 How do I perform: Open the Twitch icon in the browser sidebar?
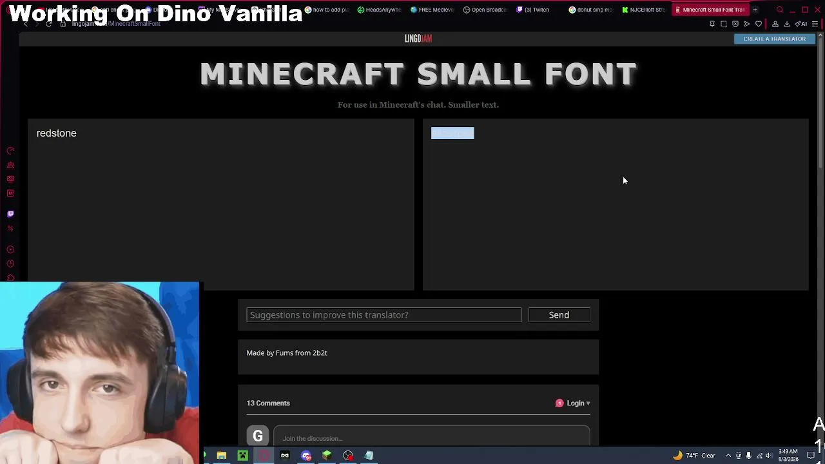(x=10, y=214)
